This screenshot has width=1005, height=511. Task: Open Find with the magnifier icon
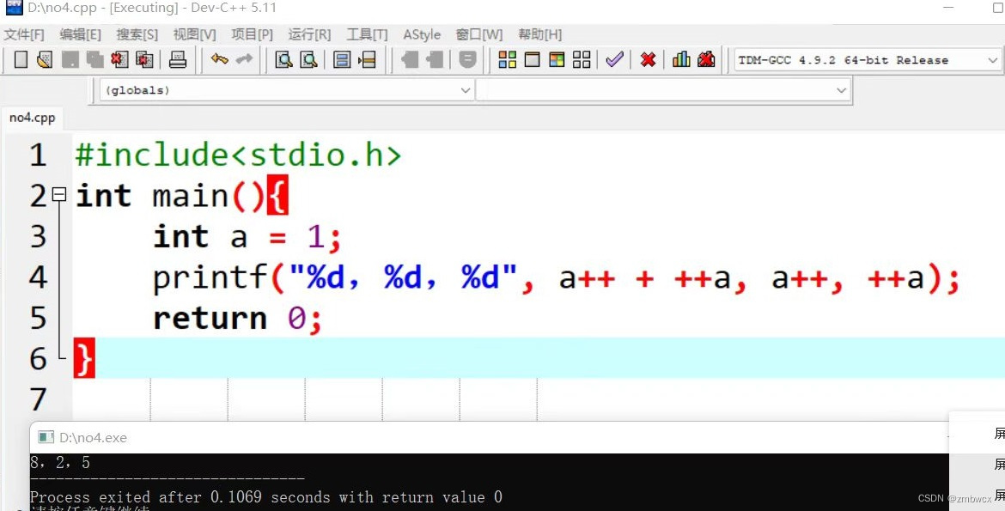284,59
